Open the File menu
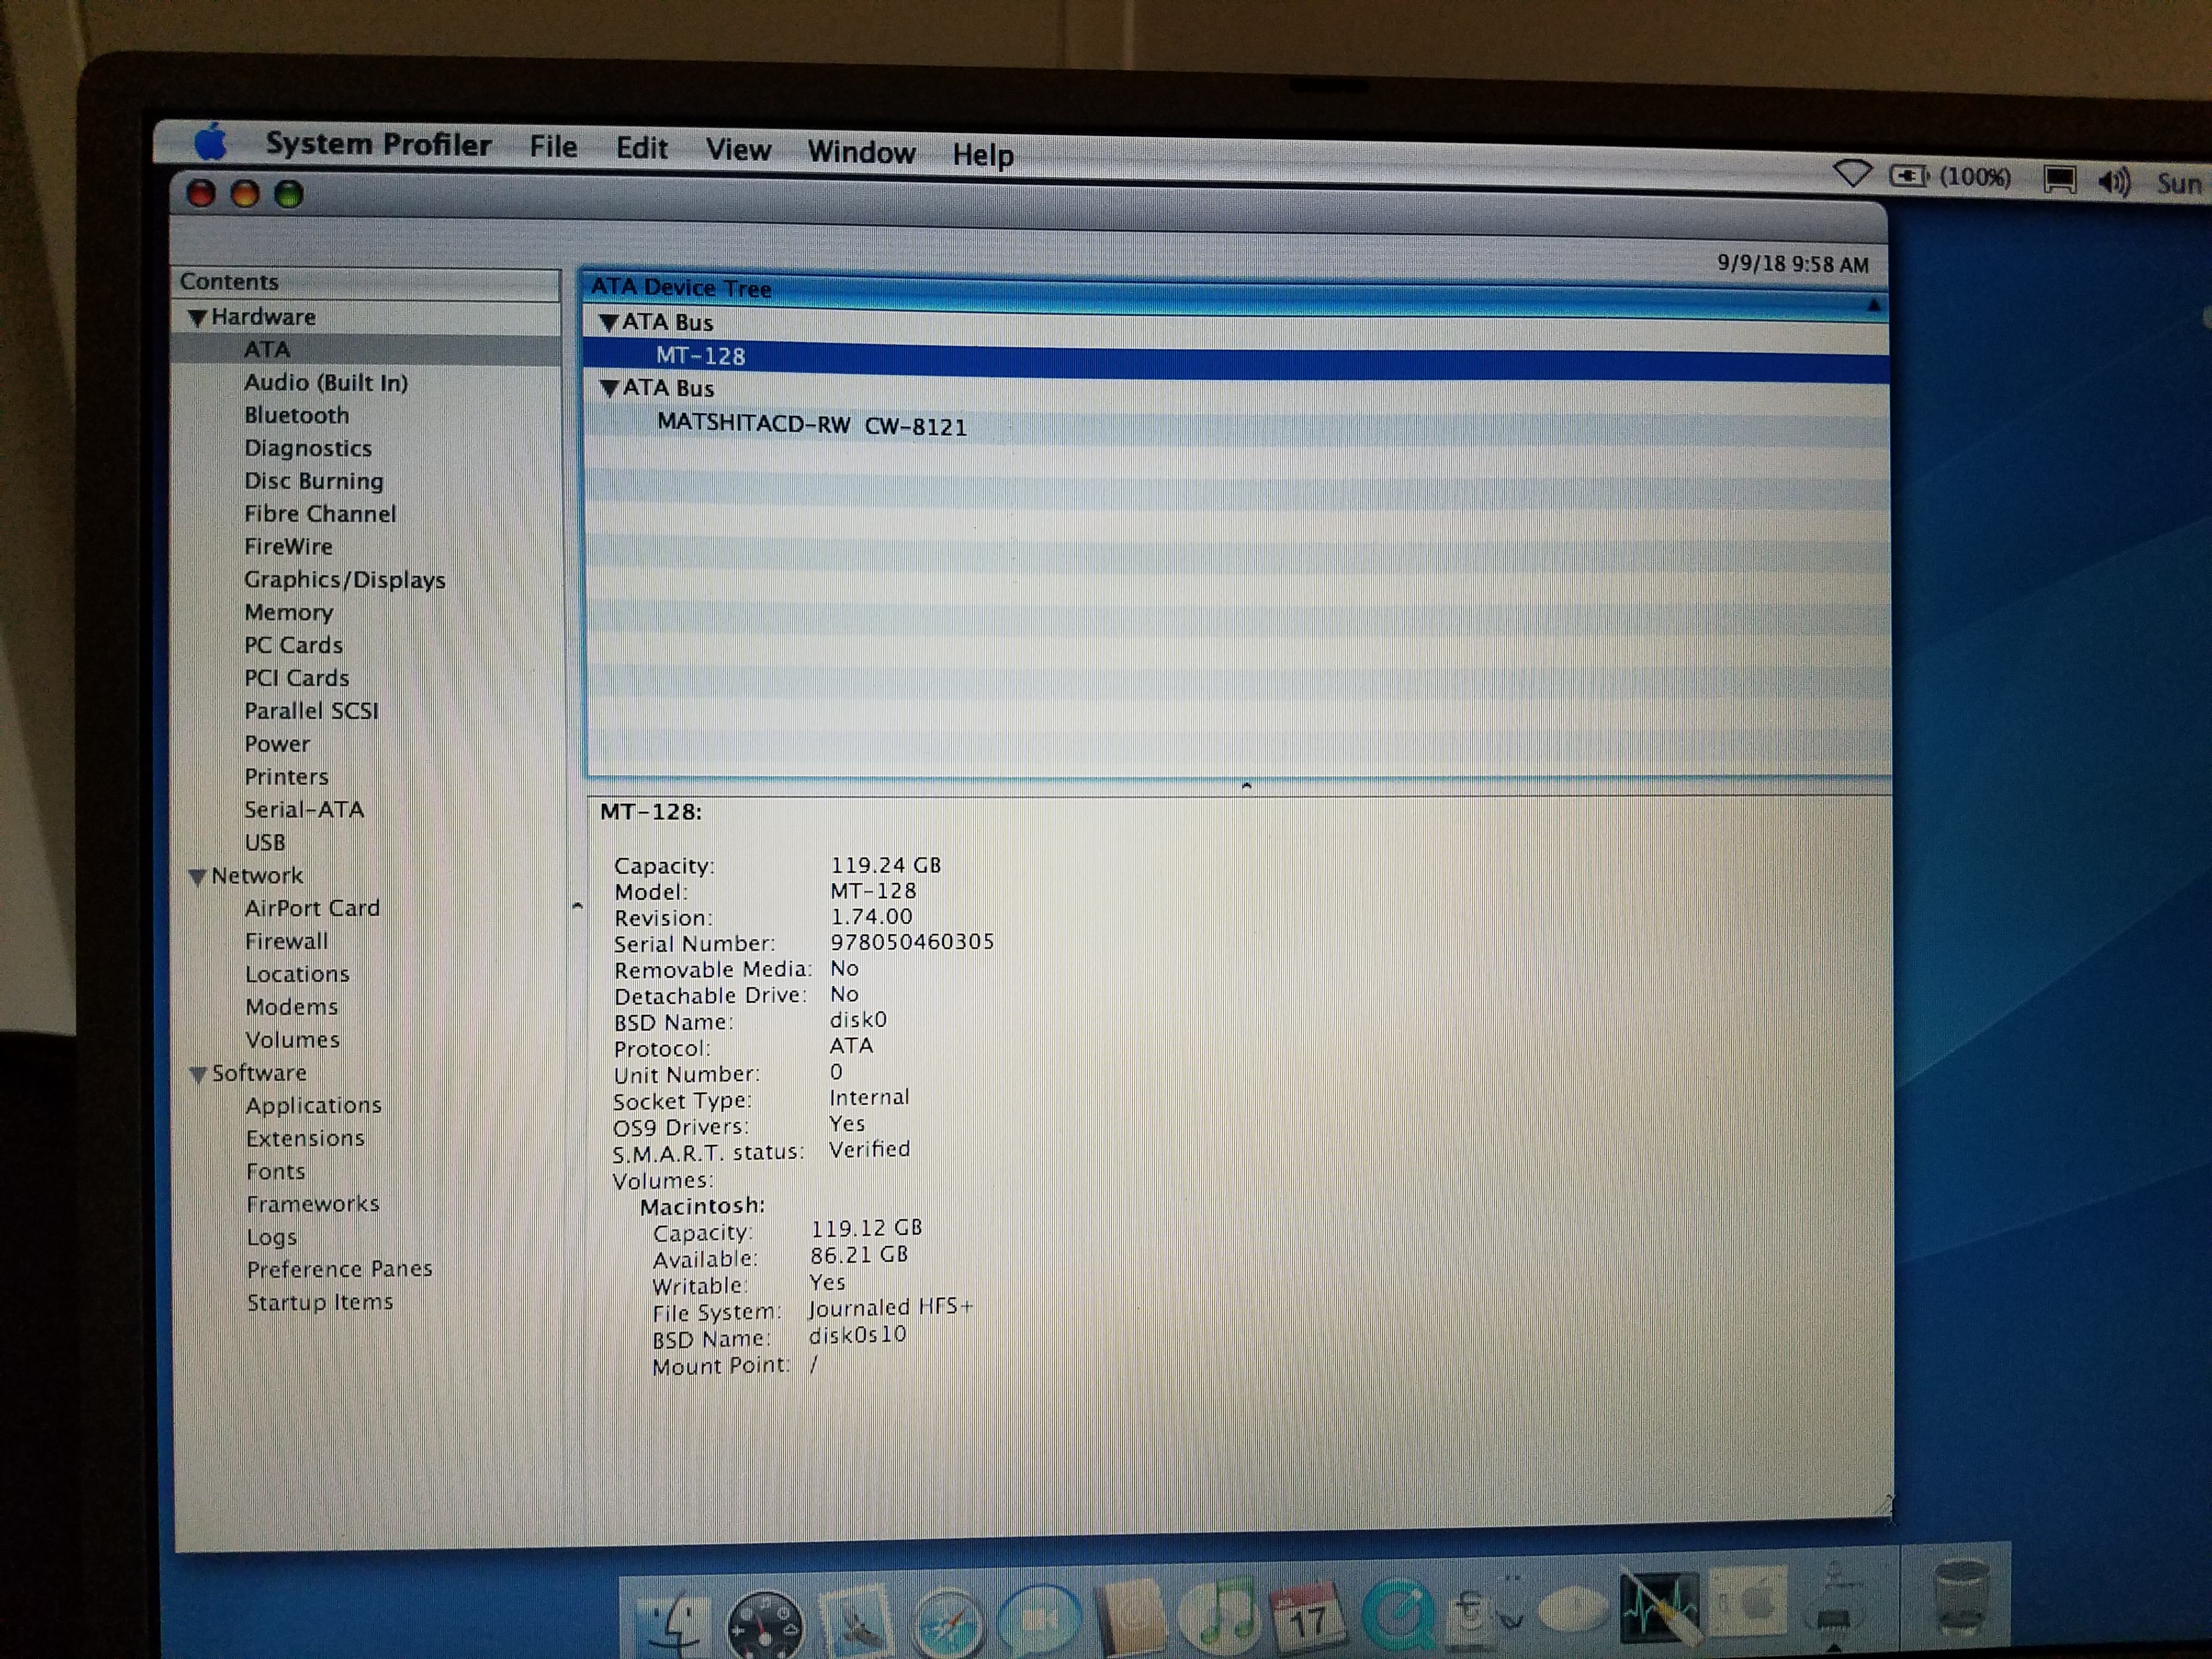2212x1659 pixels. pos(553,147)
